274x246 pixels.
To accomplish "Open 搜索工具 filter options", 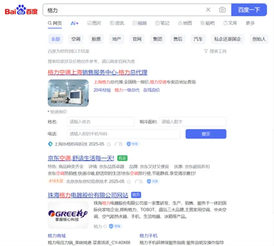I will [x=215, y=51].
